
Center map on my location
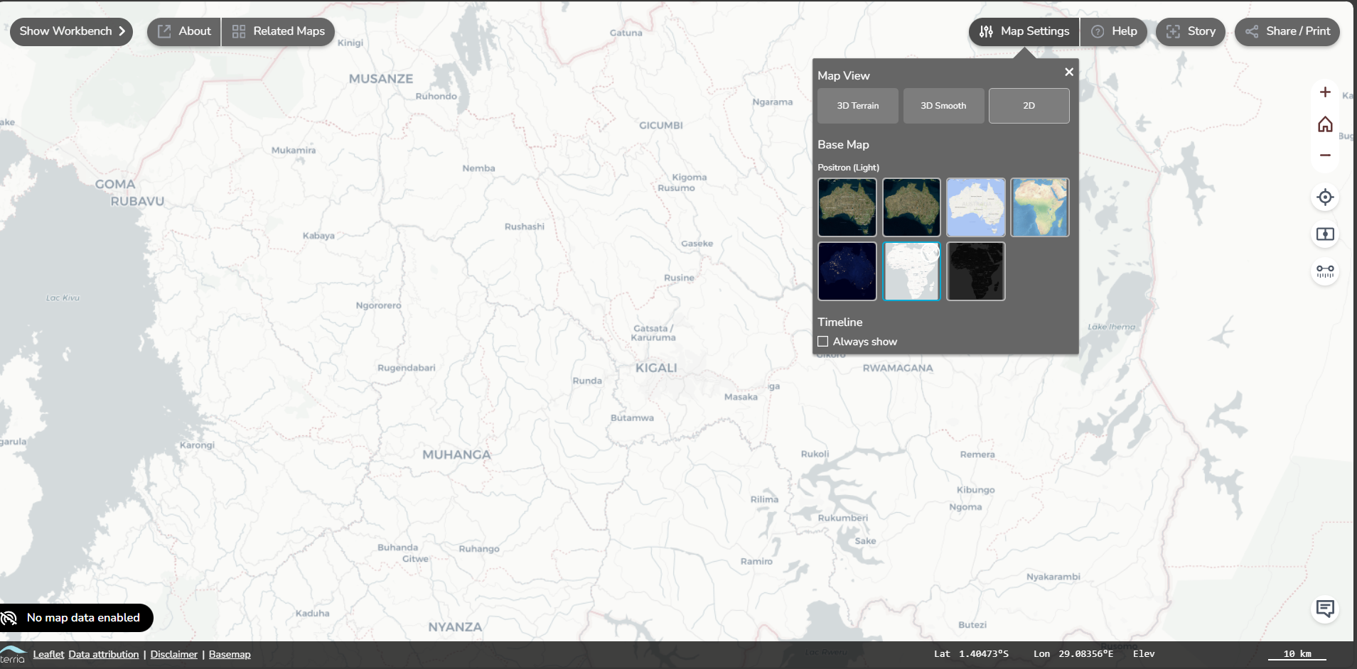(x=1325, y=197)
